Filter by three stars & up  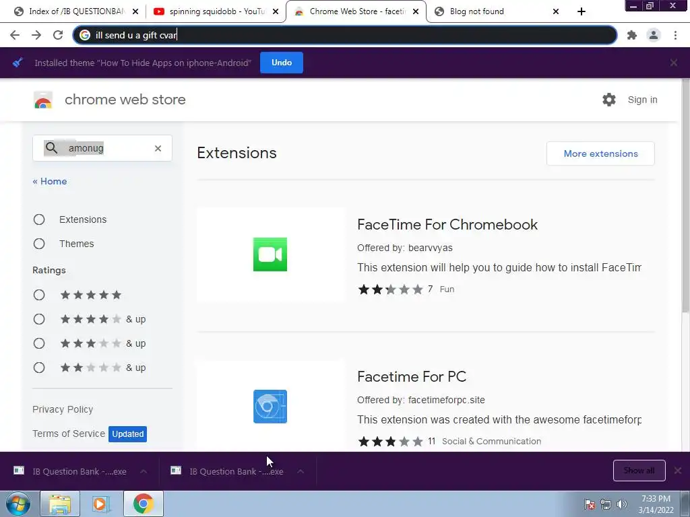pos(39,343)
